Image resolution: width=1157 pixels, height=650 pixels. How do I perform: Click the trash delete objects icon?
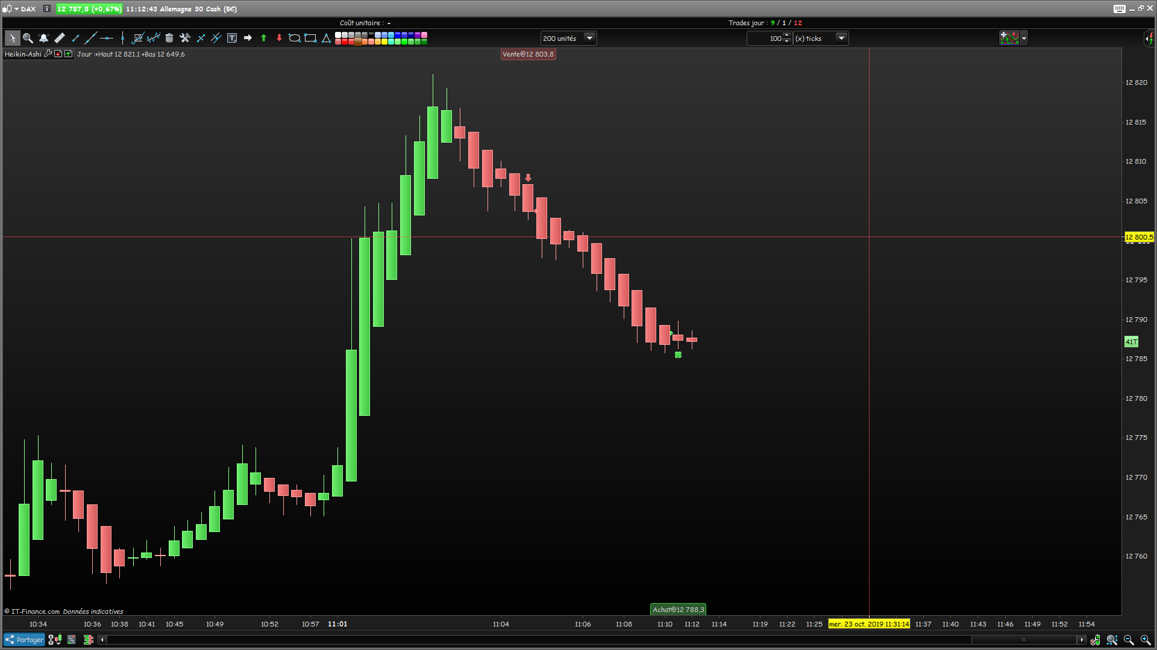pos(169,38)
